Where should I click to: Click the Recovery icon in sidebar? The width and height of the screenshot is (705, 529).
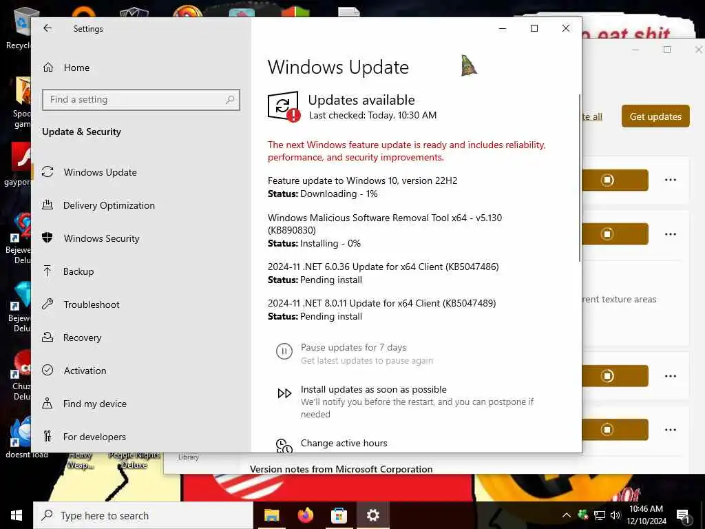pos(48,337)
